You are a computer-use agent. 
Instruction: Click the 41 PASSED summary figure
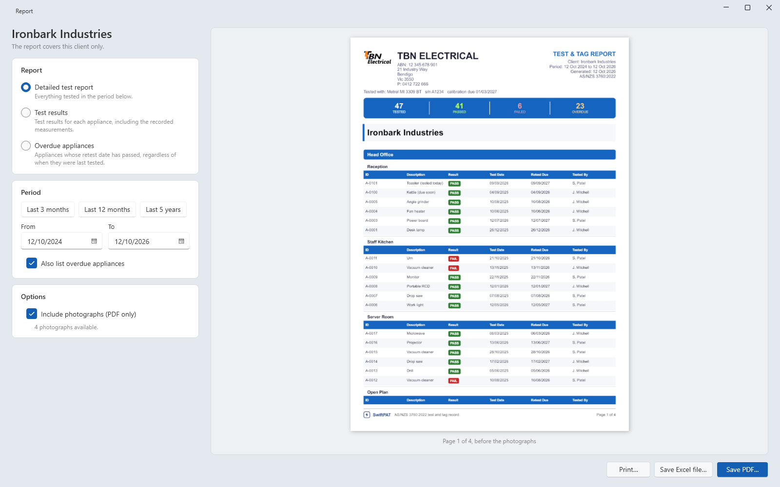(x=459, y=108)
